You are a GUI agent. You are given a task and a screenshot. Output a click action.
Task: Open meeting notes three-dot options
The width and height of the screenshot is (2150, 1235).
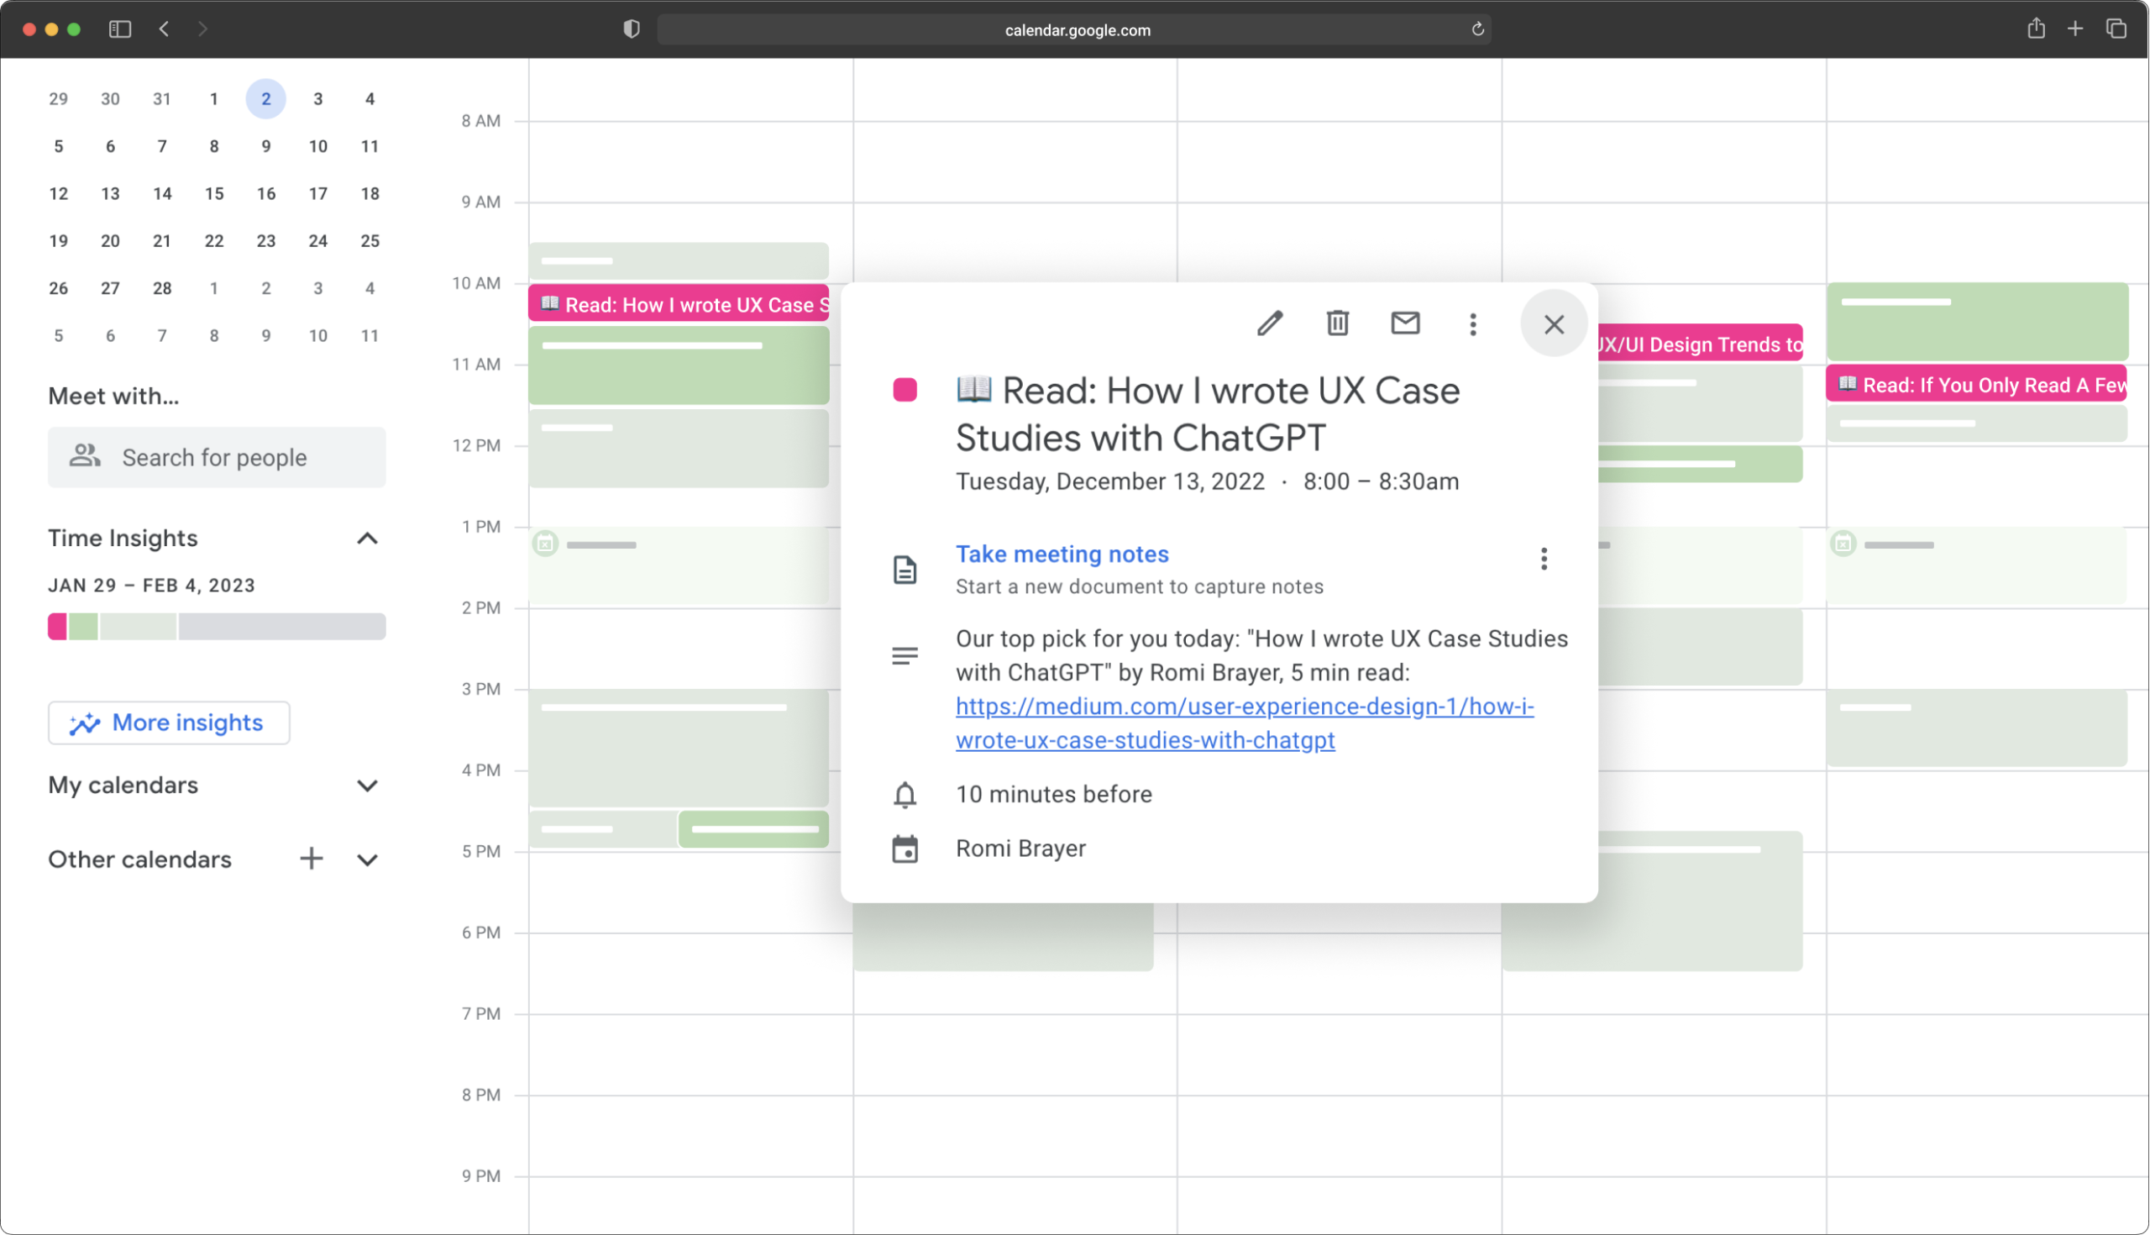click(1543, 559)
